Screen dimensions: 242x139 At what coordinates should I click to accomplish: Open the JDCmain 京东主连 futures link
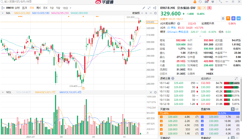pyautogui.click(x=177, y=32)
